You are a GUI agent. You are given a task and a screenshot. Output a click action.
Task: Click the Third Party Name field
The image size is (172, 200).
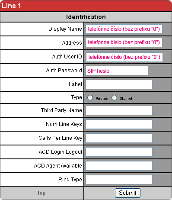(x=119, y=110)
